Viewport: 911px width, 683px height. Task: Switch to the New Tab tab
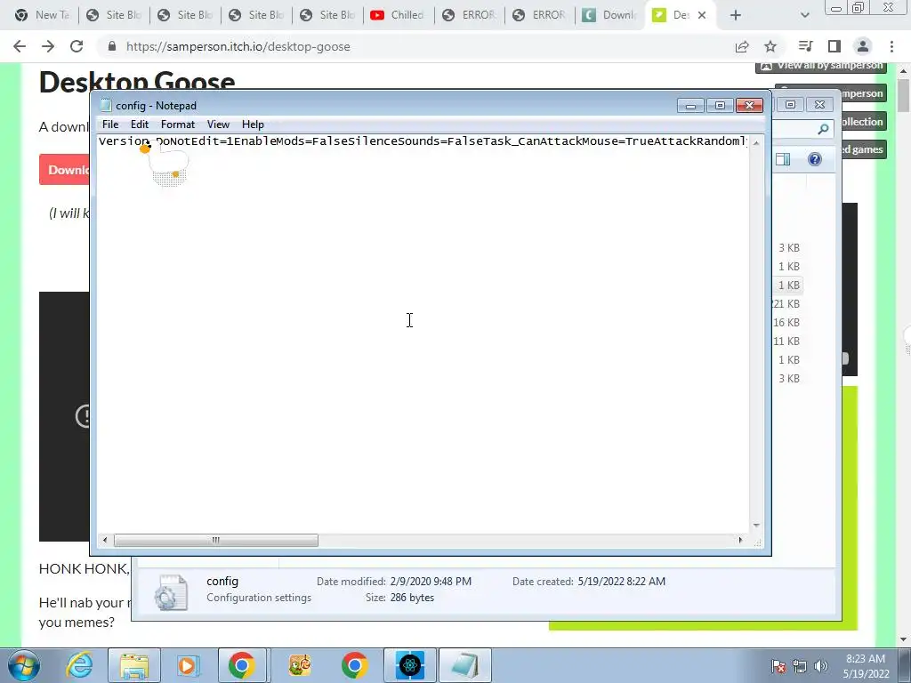[x=42, y=15]
